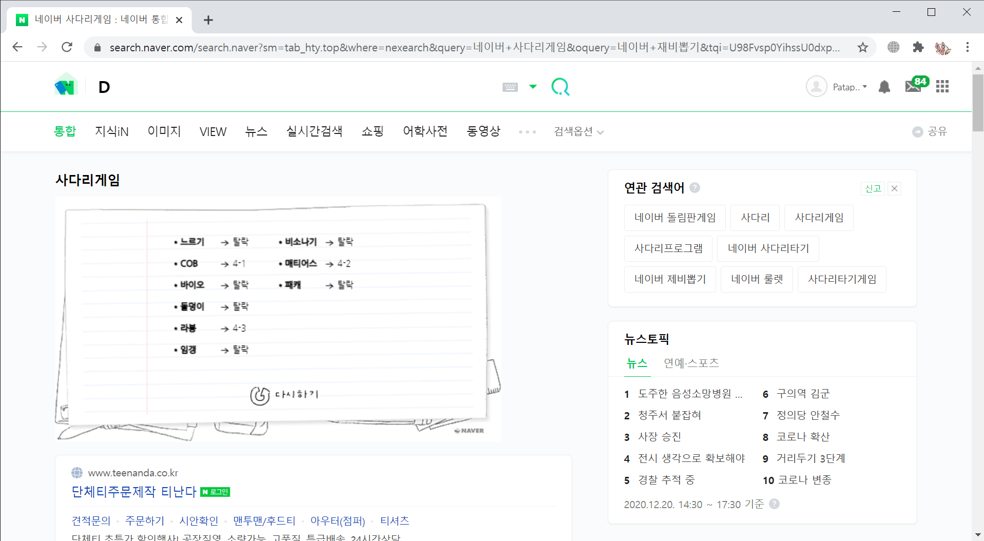Switch to the 뉴스 search tab

[256, 131]
